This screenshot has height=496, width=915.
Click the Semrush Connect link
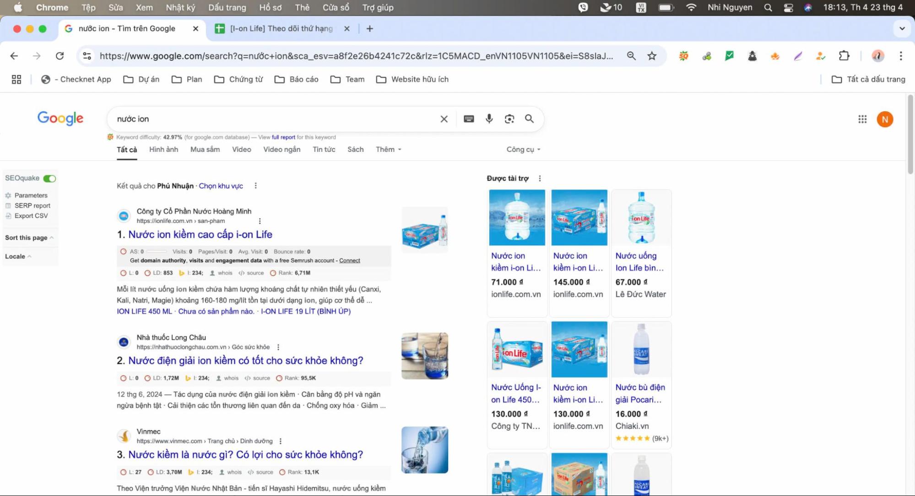pos(350,260)
